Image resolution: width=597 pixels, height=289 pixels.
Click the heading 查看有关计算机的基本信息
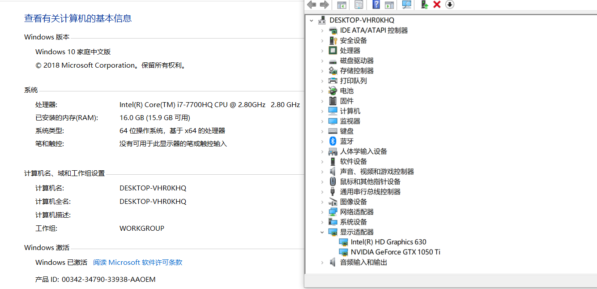click(x=78, y=18)
